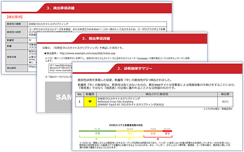Click the 検出数 column header
The image size is (244, 152).
(x=225, y=94)
